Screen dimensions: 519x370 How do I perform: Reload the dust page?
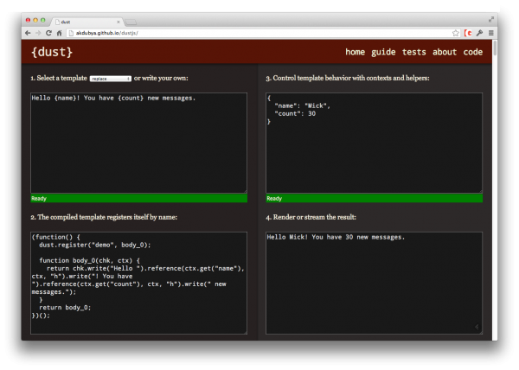click(x=48, y=33)
